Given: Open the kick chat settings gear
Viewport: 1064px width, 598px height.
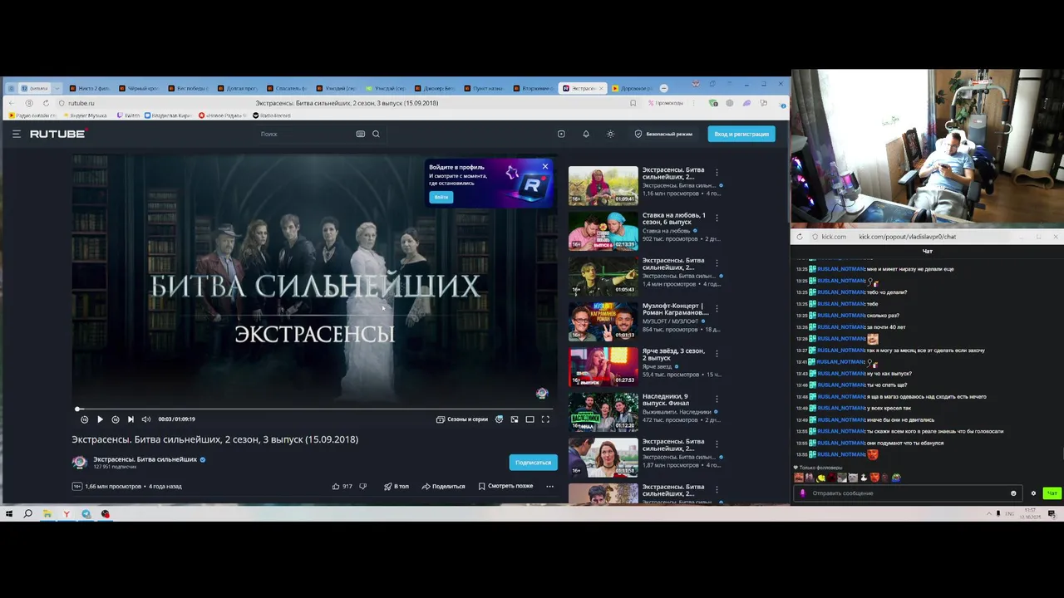Looking at the screenshot, I should (x=1033, y=493).
